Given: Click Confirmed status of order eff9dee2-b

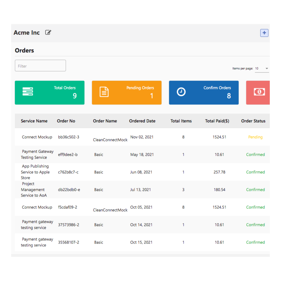Looking at the screenshot, I should 256,155.
